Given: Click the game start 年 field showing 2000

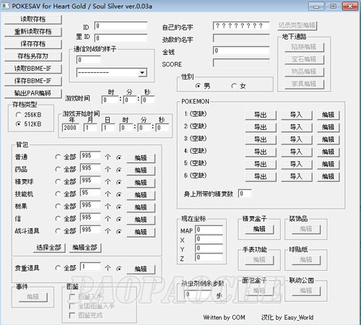Looking at the screenshot, I should pyautogui.click(x=71, y=128).
